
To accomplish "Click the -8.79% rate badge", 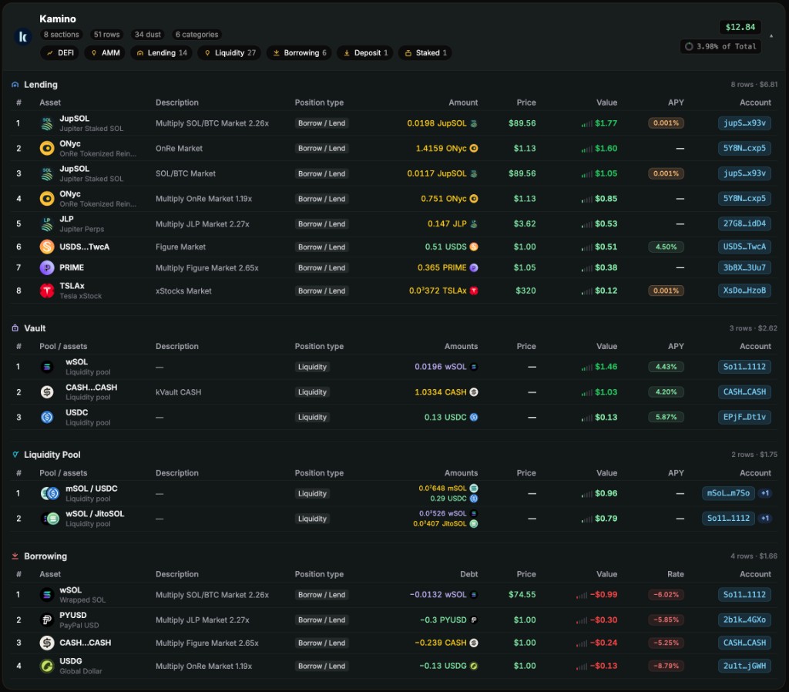I will pos(666,666).
